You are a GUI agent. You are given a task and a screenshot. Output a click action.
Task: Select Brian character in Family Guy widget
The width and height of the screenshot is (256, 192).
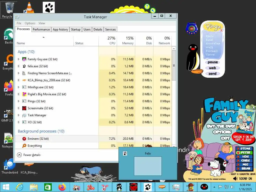[x=244, y=168]
